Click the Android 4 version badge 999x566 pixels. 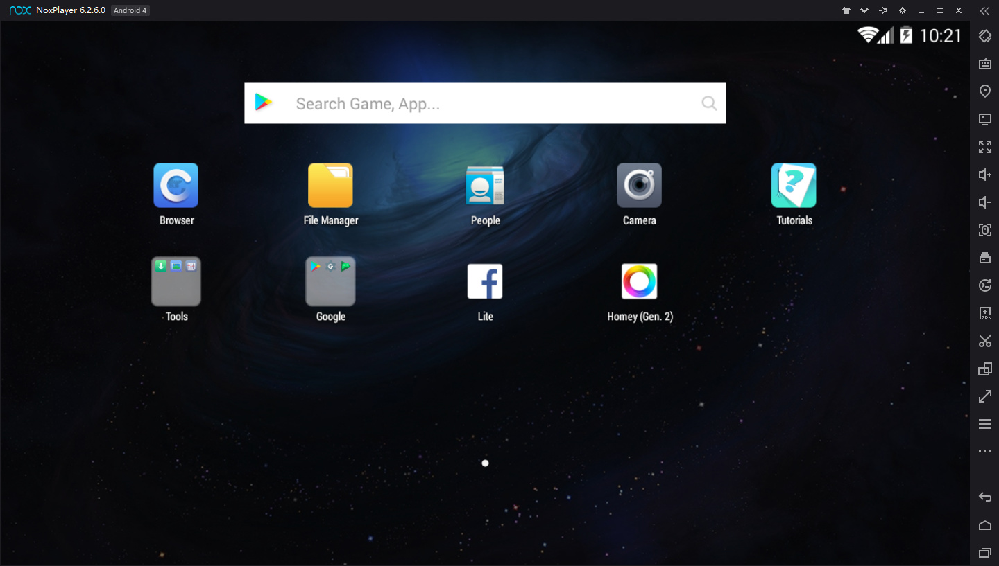click(x=130, y=10)
